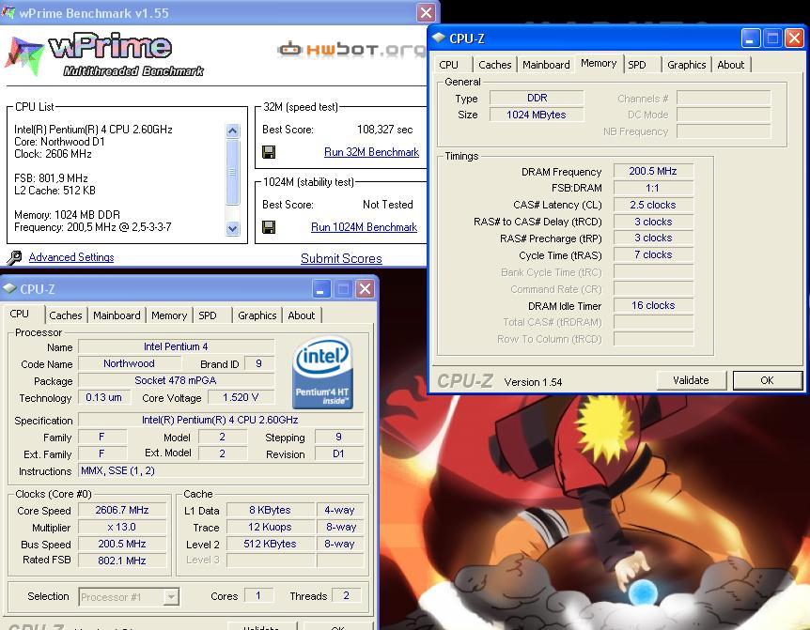The height and width of the screenshot is (630, 810).
Task: Select CPU tab in lower CPU-Z window
Action: [x=19, y=314]
